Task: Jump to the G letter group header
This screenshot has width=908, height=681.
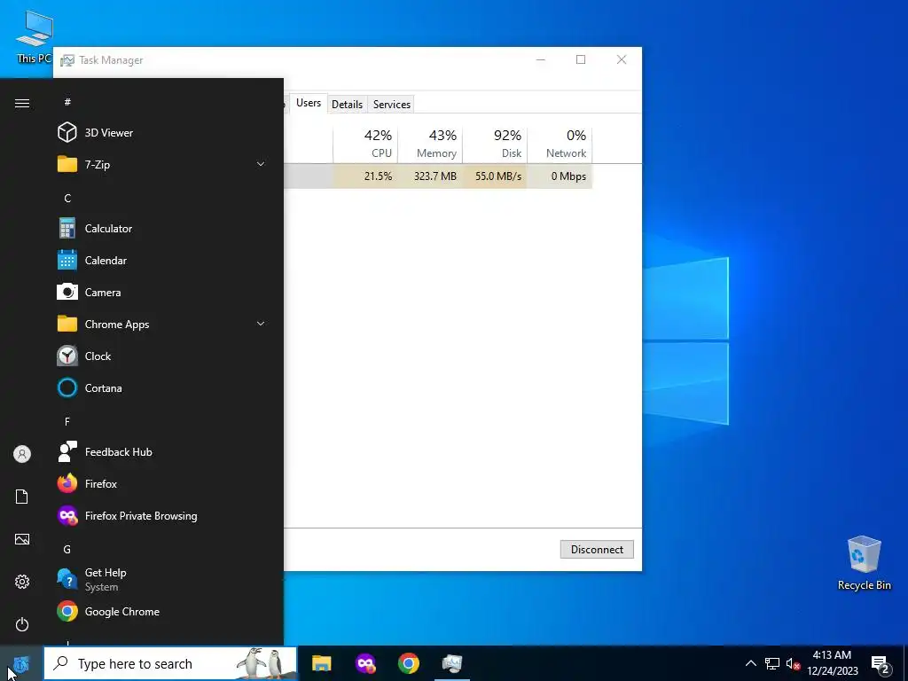Action: (x=67, y=549)
